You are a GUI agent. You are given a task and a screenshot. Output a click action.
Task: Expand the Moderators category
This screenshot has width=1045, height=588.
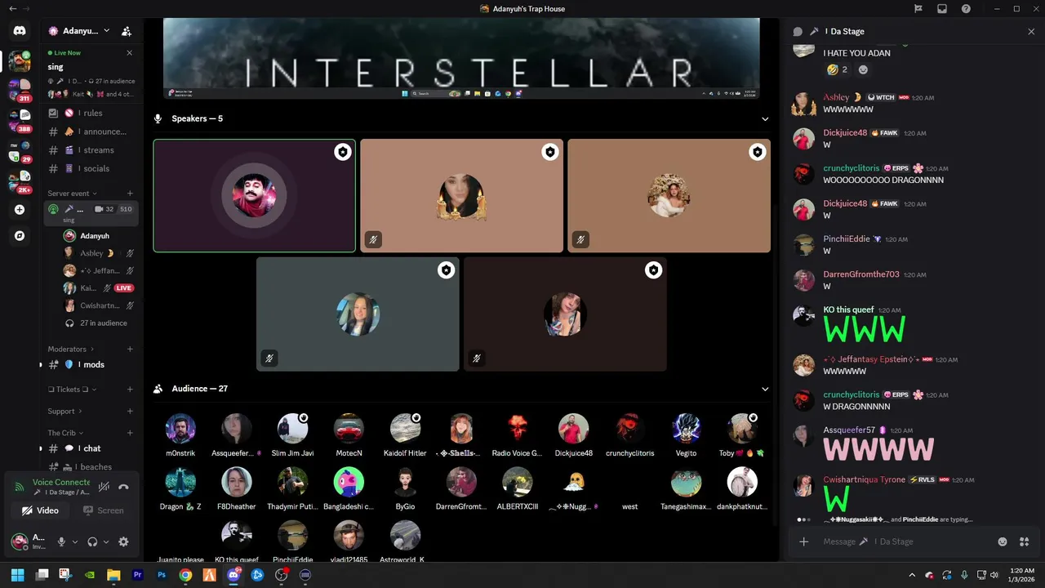pyautogui.click(x=70, y=349)
